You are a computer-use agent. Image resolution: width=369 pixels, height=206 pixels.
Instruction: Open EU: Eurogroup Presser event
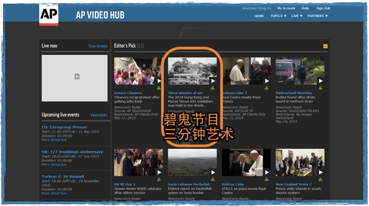pos(65,127)
